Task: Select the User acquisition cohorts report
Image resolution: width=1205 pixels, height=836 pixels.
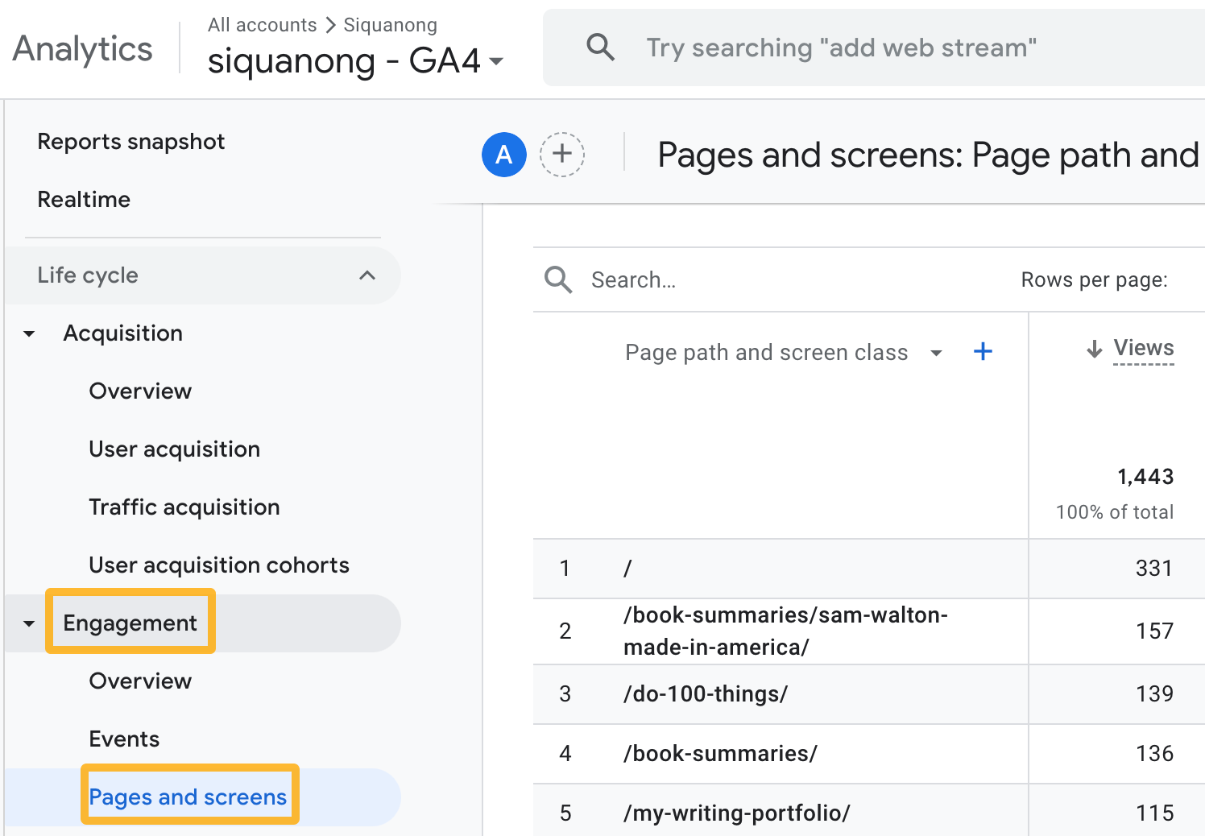Action: 218,565
